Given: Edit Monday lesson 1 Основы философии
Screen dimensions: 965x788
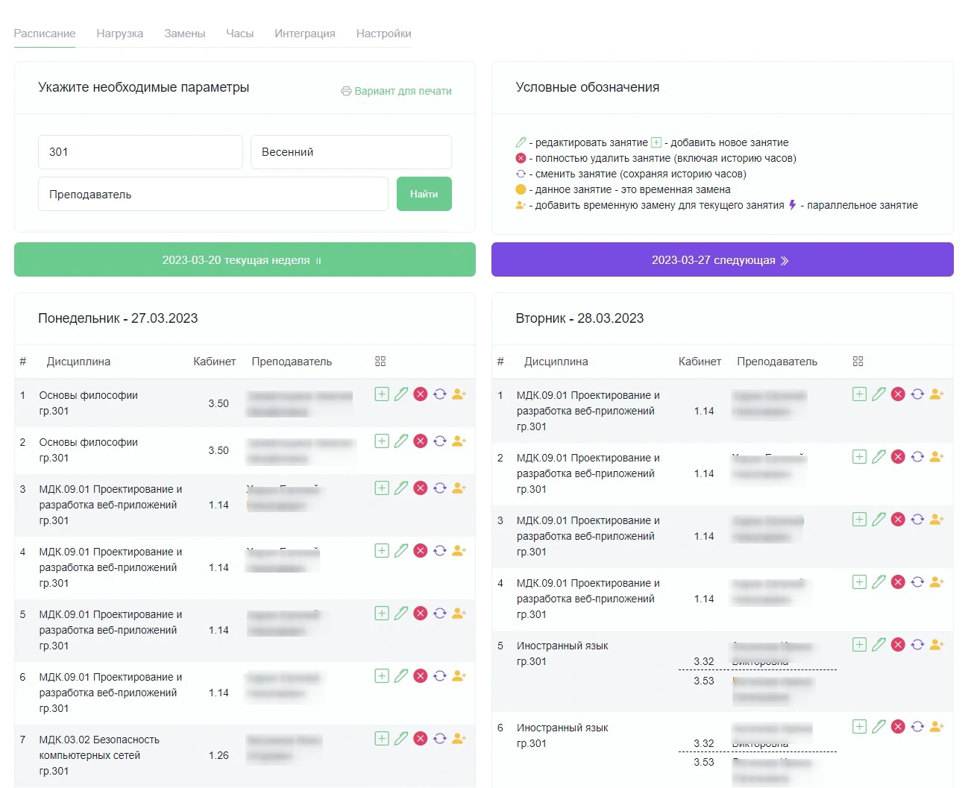Looking at the screenshot, I should 401,394.
